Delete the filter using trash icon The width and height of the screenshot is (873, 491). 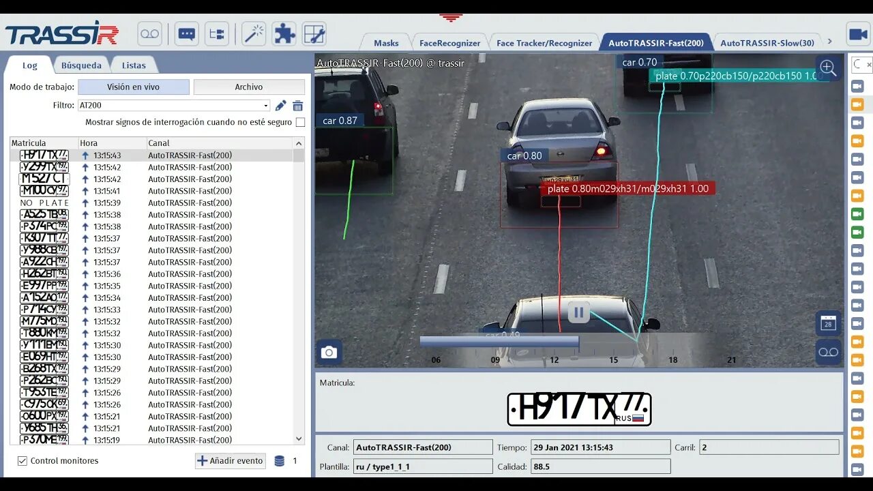coord(298,106)
